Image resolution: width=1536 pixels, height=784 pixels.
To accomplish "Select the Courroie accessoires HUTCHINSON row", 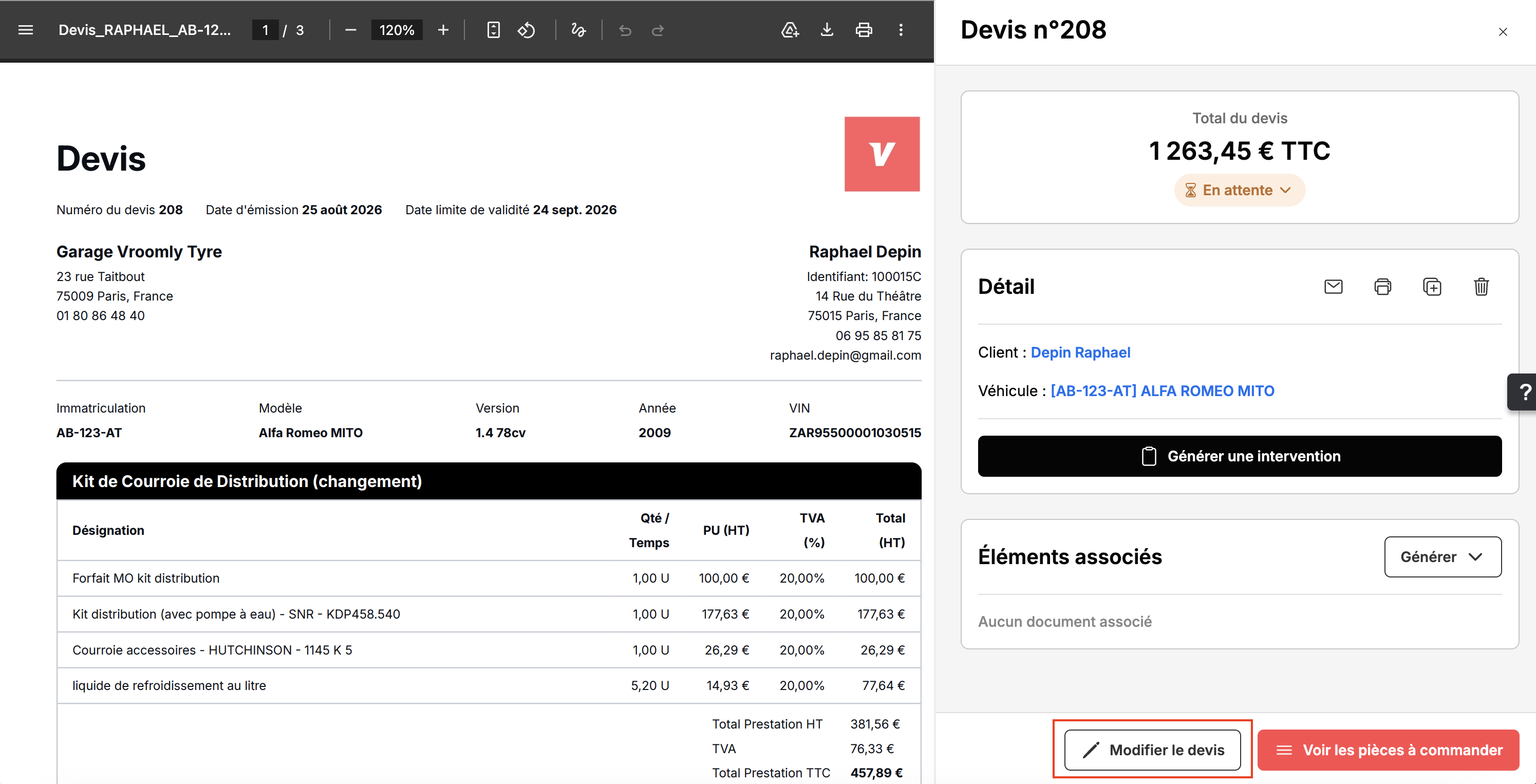I will 489,650.
